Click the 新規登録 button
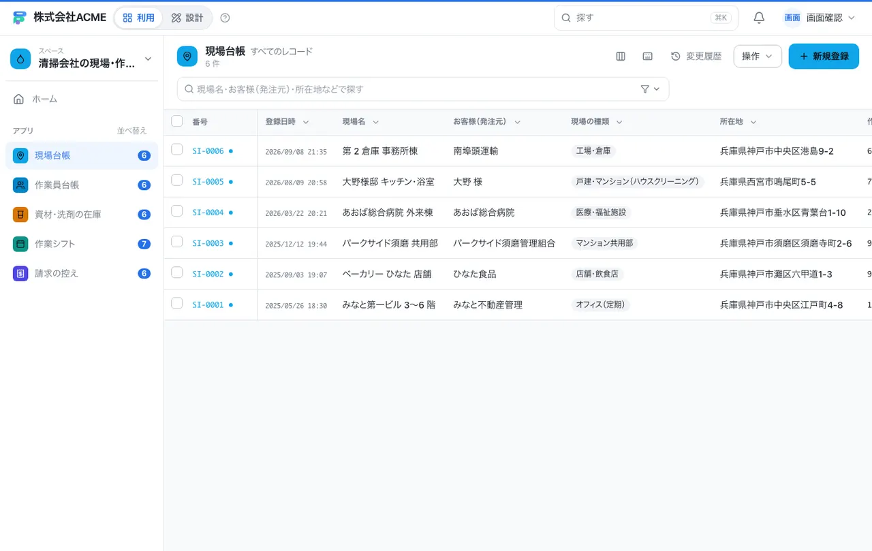Image resolution: width=872 pixels, height=551 pixels. [824, 57]
